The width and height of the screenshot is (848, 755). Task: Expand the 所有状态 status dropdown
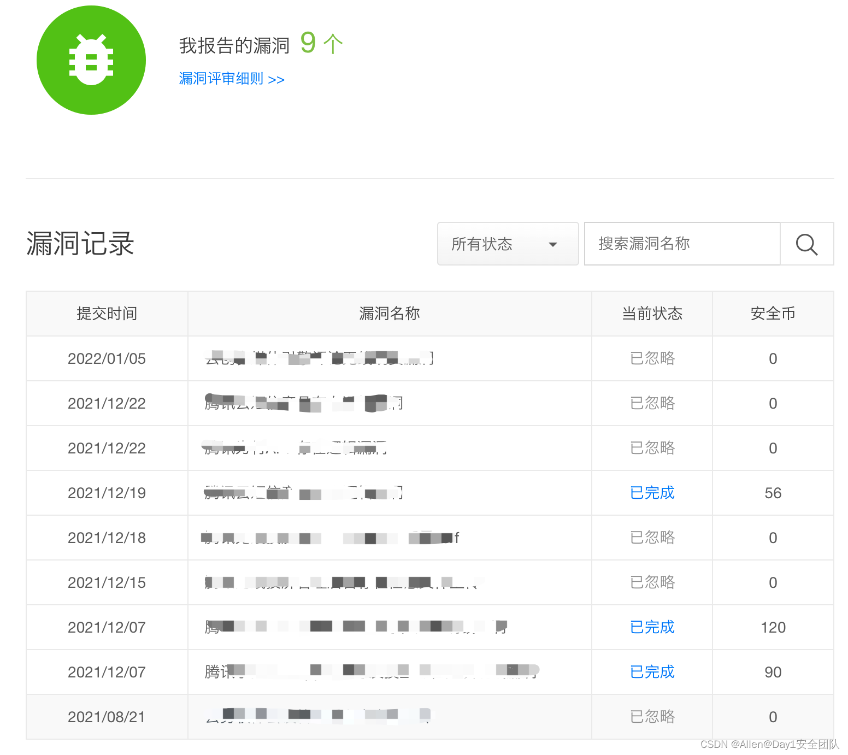[x=508, y=244]
